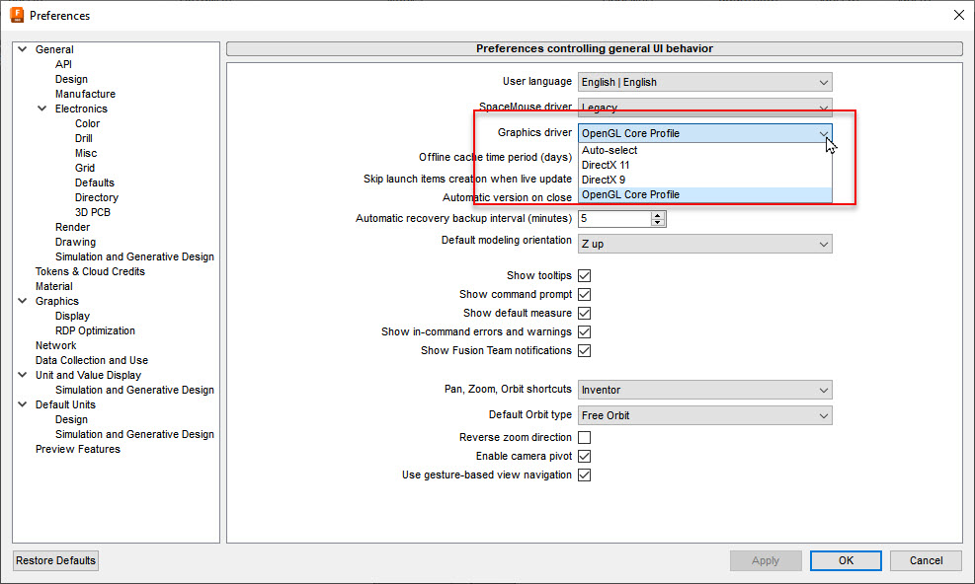Click the Fusion 360 app icon in title bar

17,15
